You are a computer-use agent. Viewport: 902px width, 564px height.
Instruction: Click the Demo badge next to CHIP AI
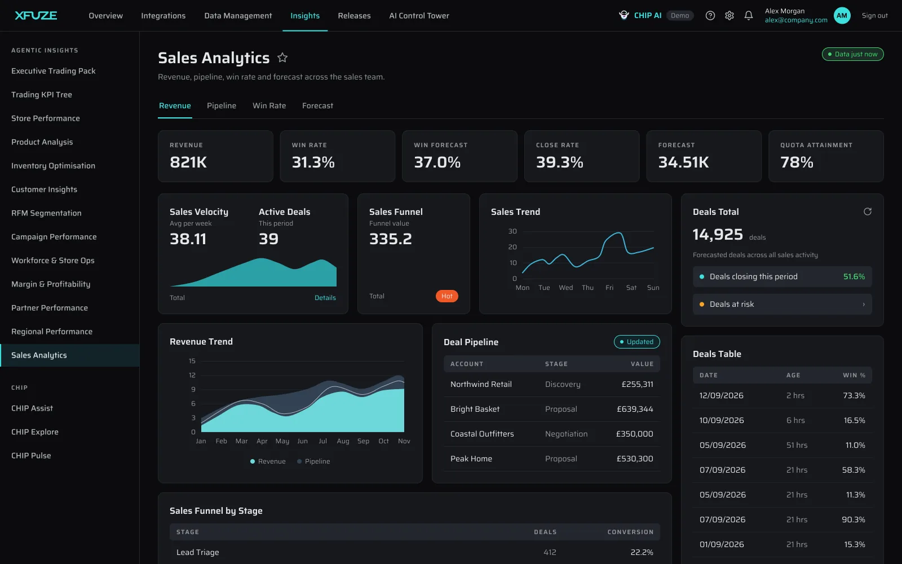(680, 16)
